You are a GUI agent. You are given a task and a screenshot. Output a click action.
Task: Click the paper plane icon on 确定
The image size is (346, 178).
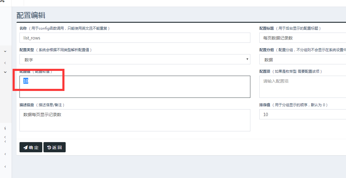coord(25,147)
